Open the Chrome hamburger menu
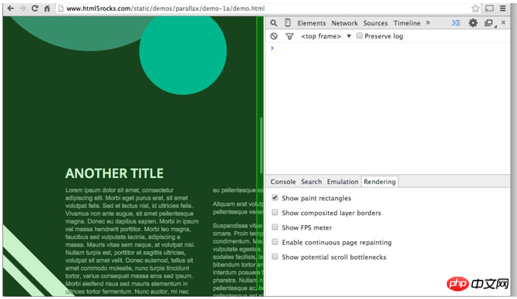The width and height of the screenshot is (517, 299). click(502, 8)
